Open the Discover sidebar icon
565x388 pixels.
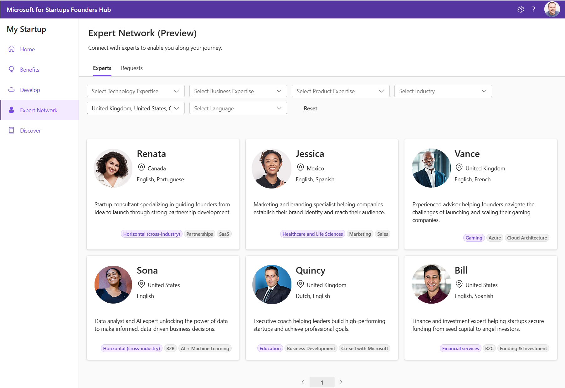[11, 130]
